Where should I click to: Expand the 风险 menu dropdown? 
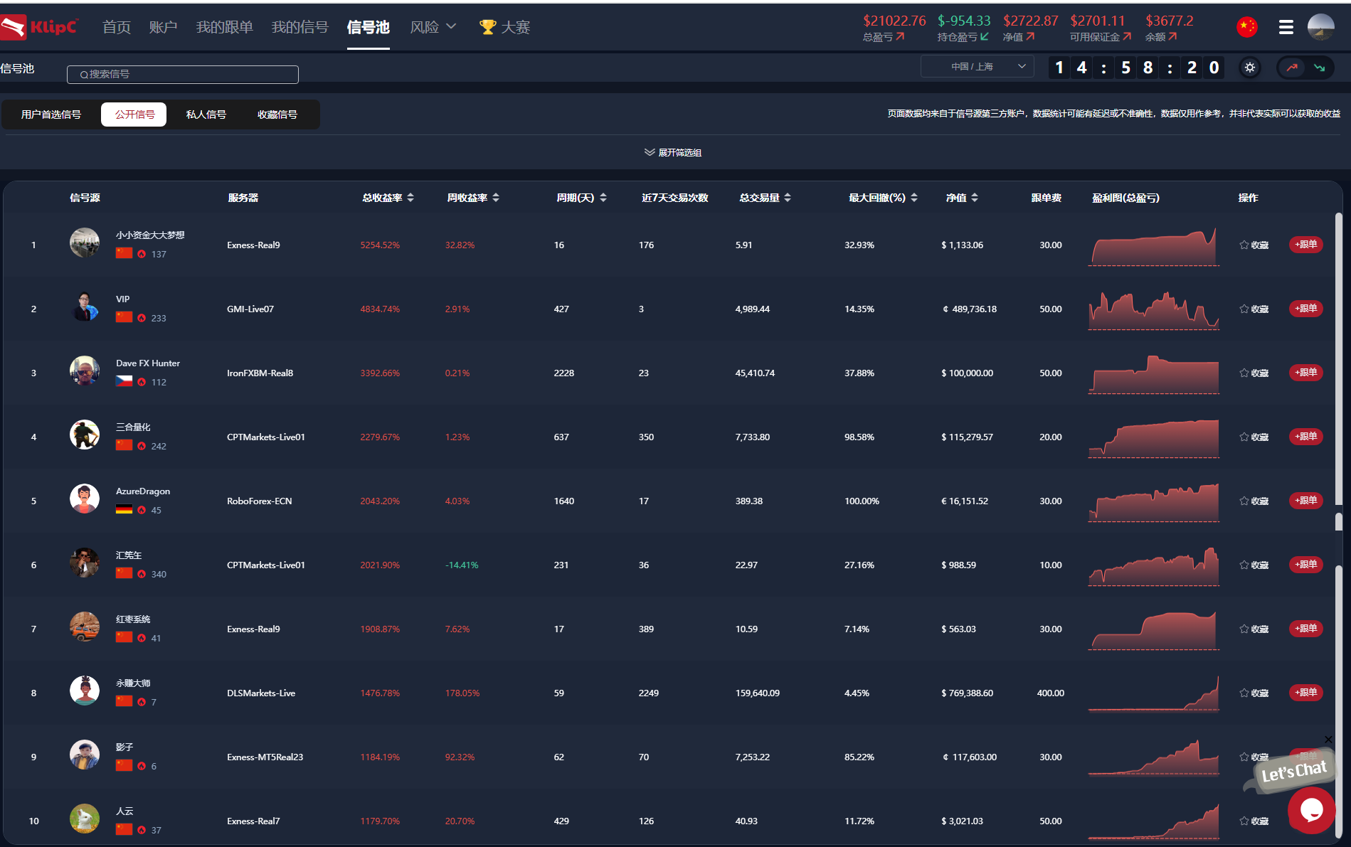pyautogui.click(x=433, y=27)
